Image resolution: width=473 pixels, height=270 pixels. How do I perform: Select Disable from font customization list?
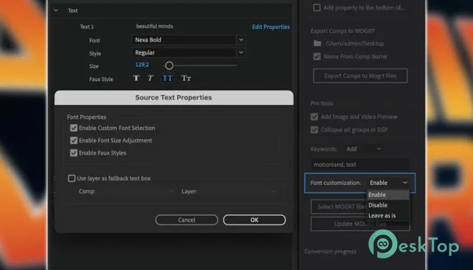coord(388,205)
